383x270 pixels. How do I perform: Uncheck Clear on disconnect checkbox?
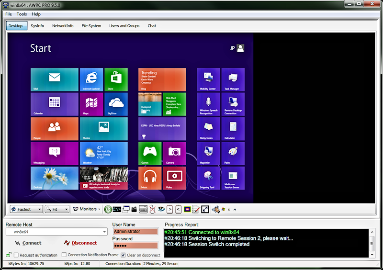tap(123, 255)
